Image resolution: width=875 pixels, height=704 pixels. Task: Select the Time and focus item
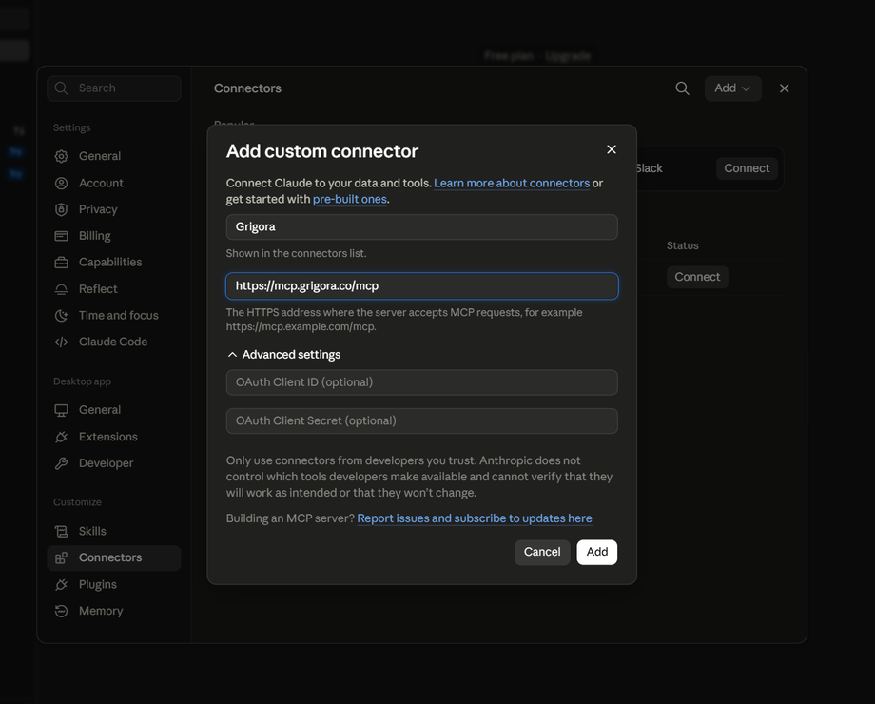coord(114,316)
